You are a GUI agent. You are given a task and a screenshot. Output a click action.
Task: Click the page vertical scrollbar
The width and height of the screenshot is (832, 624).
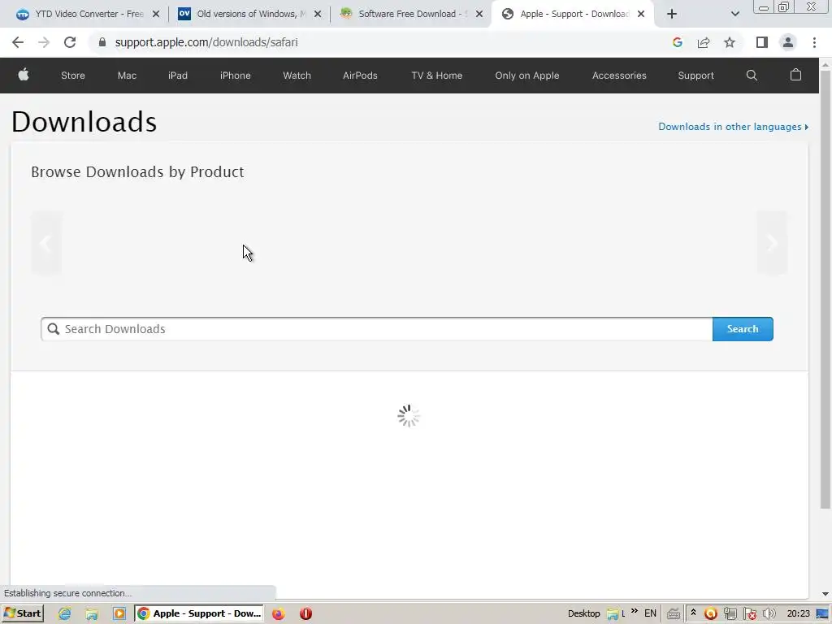point(825,289)
